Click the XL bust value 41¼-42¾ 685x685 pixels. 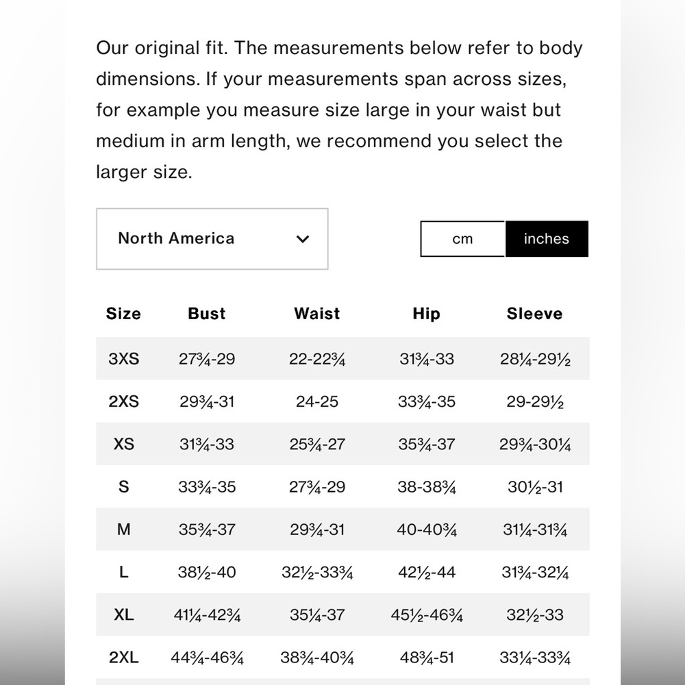207,615
